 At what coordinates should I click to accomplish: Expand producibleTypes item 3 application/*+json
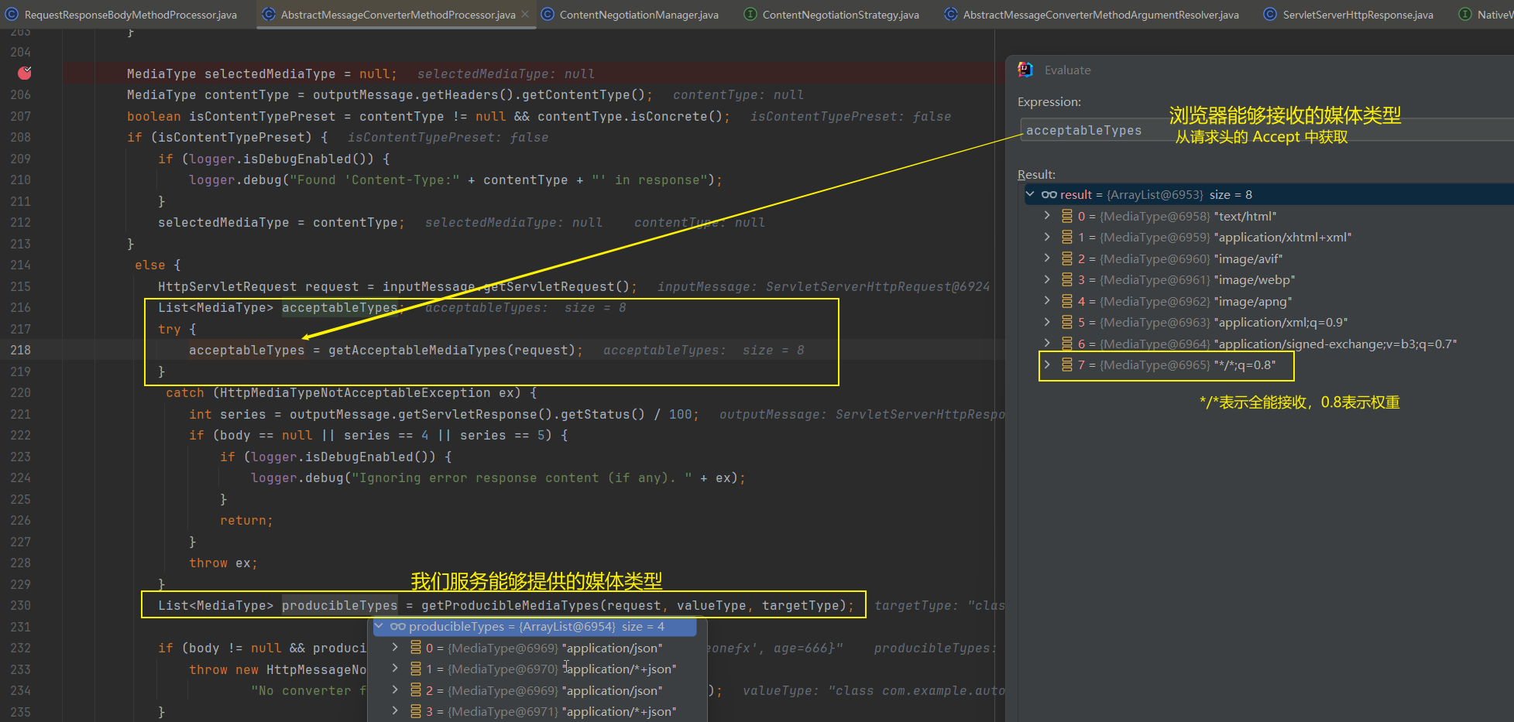point(395,710)
